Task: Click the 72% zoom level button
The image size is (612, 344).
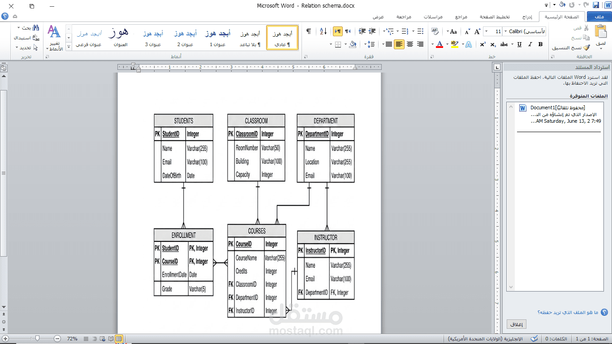Action: (x=73, y=339)
